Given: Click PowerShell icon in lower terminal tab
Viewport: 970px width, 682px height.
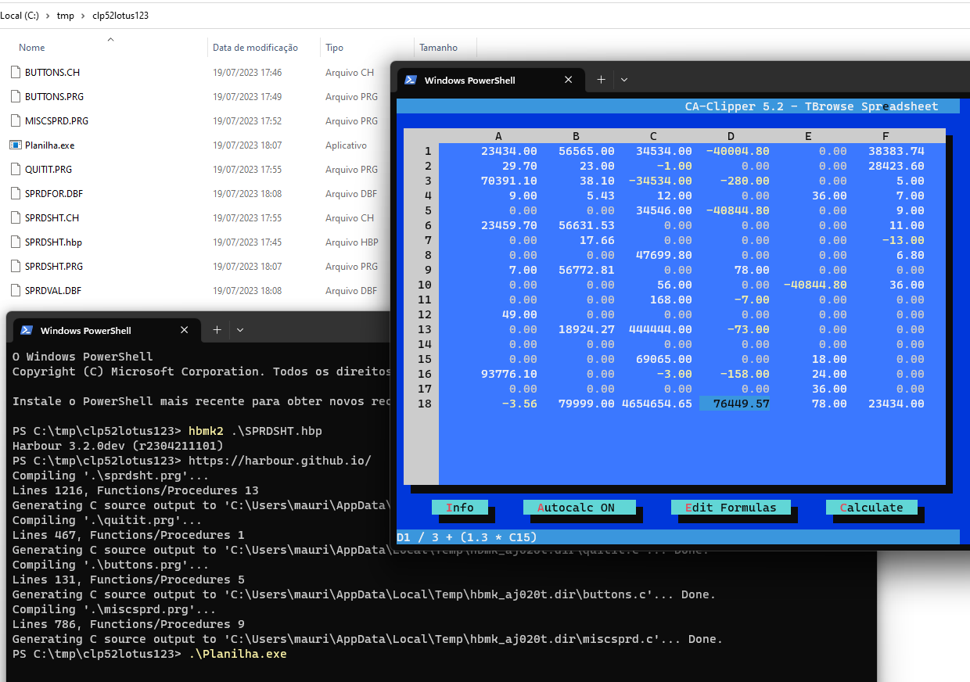Looking at the screenshot, I should point(27,330).
